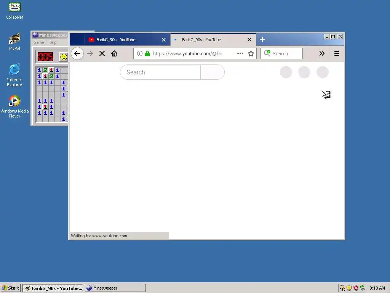390x293 pixels.
Task: Minimize the browser window
Action: click(x=327, y=37)
